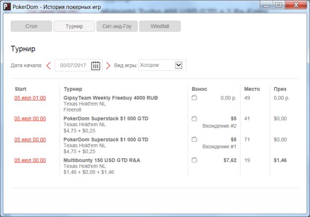
Task: Click the PokerDom logo in title bar
Action: pos(7,7)
